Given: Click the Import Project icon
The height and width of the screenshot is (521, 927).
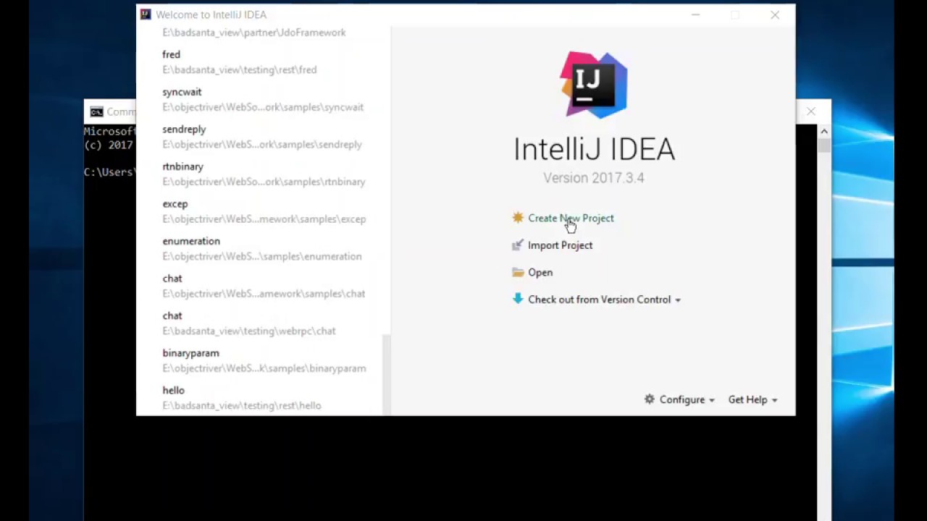Looking at the screenshot, I should click(518, 245).
